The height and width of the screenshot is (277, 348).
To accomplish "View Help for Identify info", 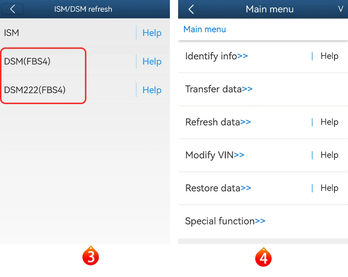I will point(329,56).
